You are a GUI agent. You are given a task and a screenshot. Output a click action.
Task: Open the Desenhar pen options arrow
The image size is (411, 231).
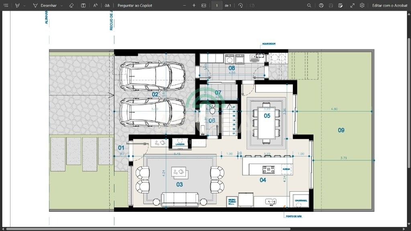61,6
